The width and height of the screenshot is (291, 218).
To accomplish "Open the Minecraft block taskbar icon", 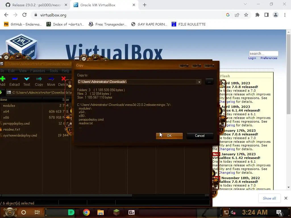I will pos(116,212).
